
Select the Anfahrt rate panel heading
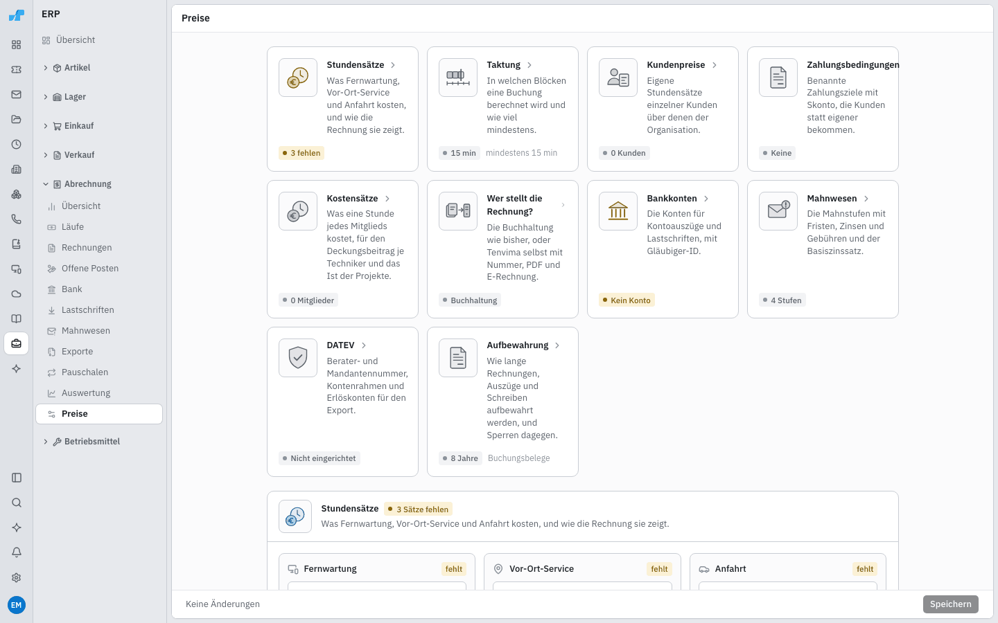730,569
